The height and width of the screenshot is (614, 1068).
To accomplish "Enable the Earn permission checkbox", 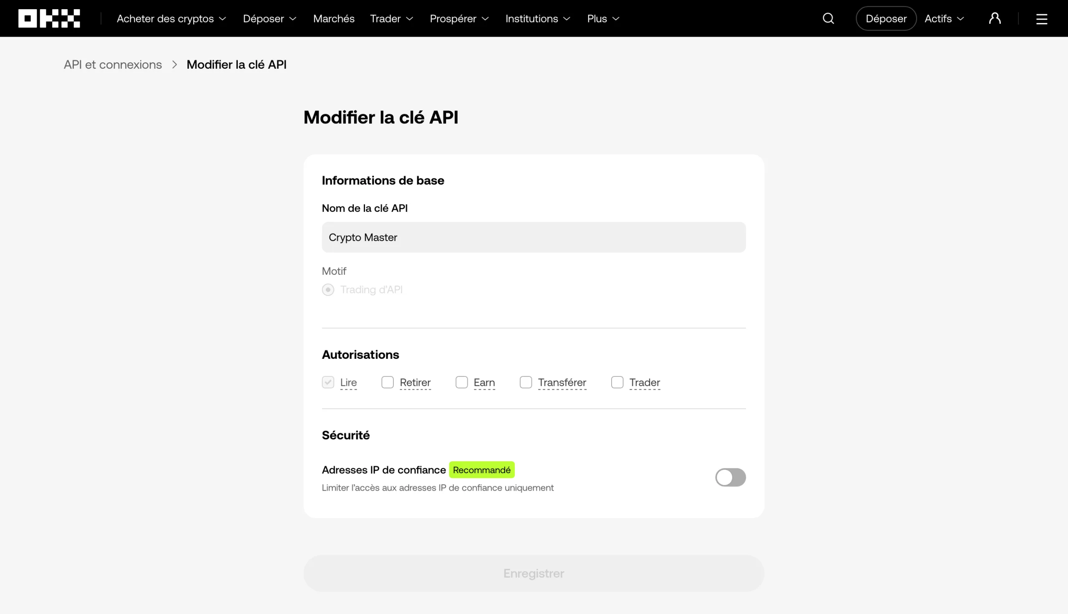I will pos(462,382).
